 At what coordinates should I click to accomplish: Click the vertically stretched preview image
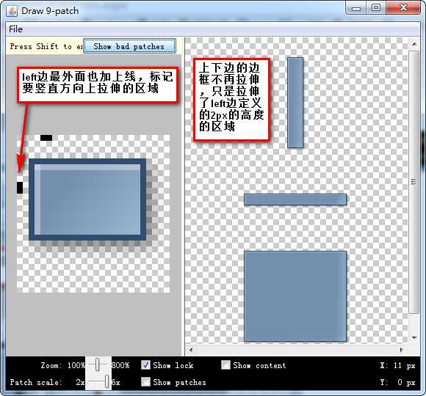tap(295, 103)
